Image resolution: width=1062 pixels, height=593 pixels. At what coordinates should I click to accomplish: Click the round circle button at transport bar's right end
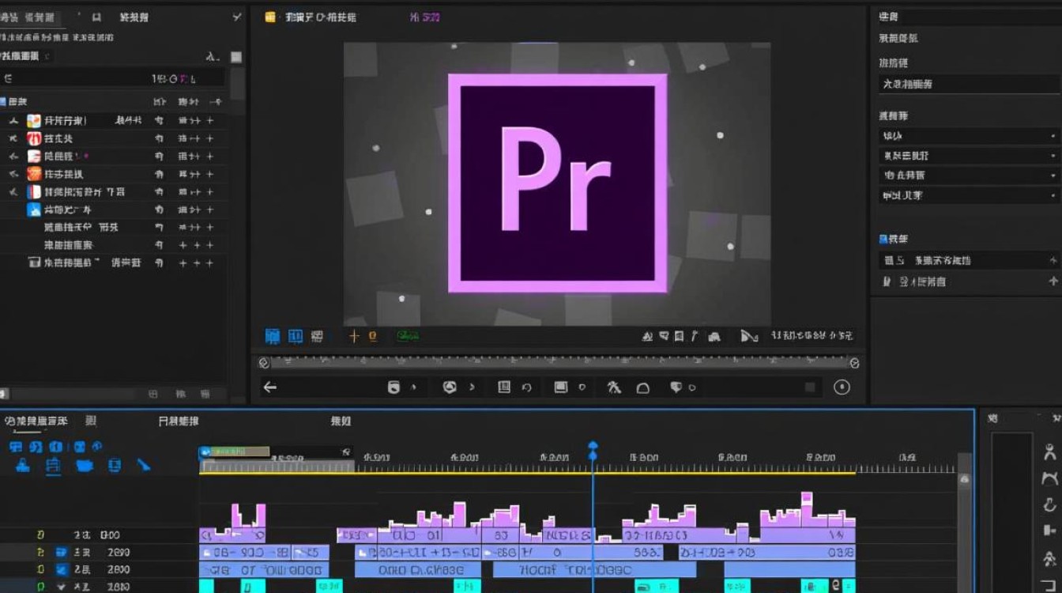pyautogui.click(x=842, y=387)
